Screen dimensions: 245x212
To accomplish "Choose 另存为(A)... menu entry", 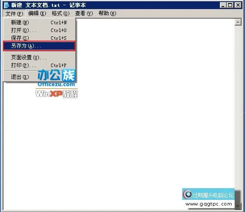I will coord(39,46).
